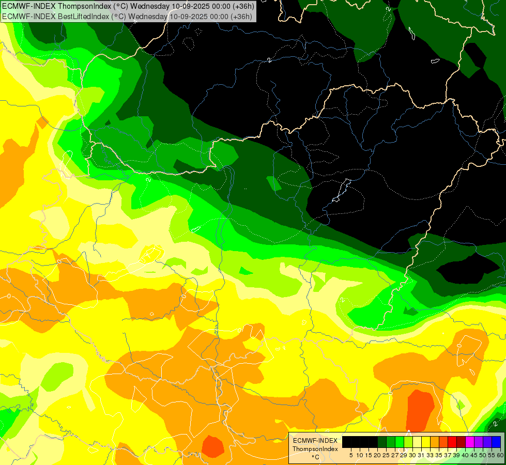Pick the red-orange 35–37 legend swatch

443,442
